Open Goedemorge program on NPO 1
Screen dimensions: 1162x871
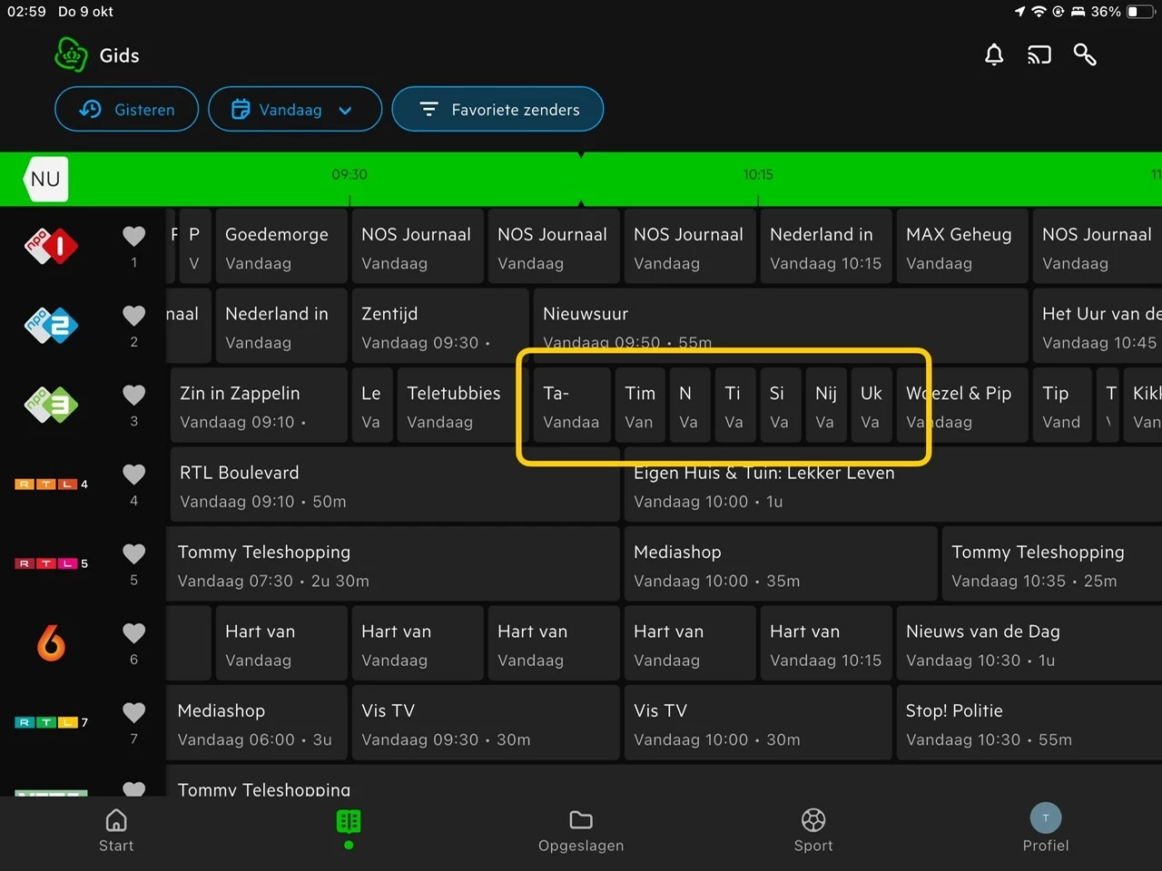point(281,247)
